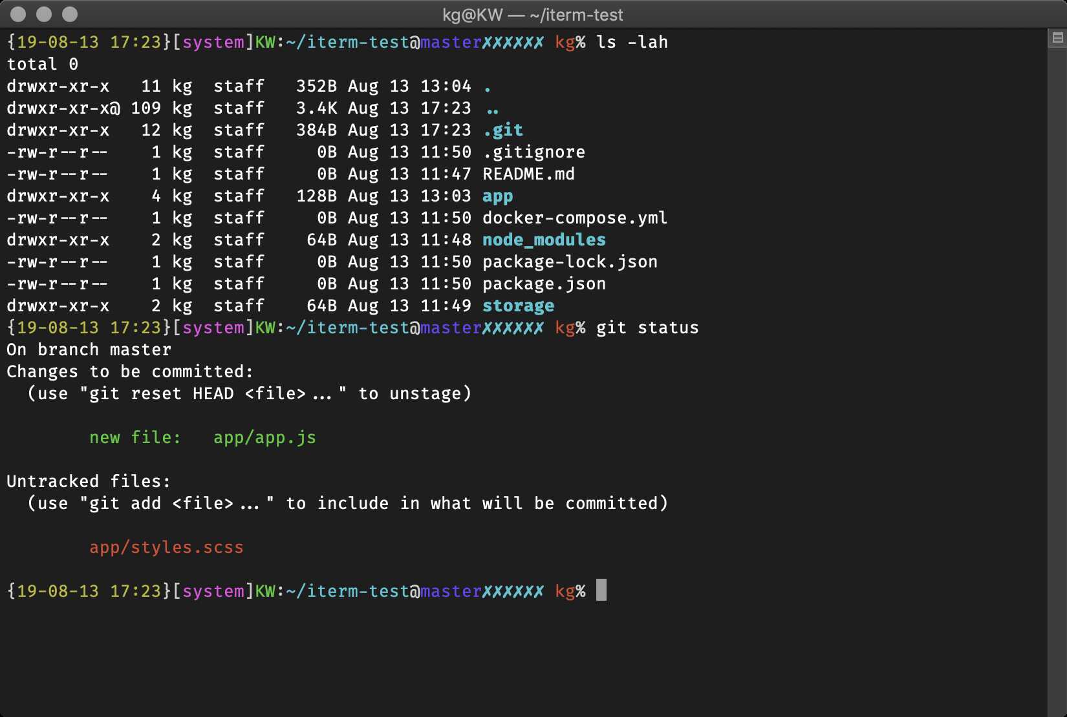Screen dimensions: 1067x717
Task: Click the 'ls -lah' command text
Action: point(632,43)
